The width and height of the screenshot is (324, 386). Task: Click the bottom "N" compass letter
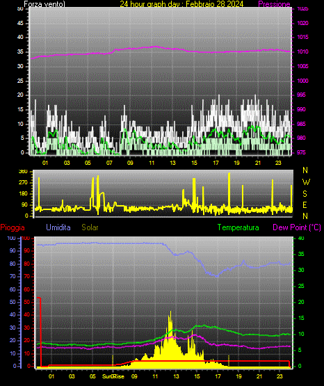click(x=305, y=216)
